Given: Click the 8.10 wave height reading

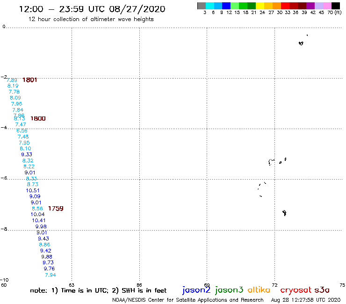Looking at the screenshot, I should pyautogui.click(x=25, y=148).
